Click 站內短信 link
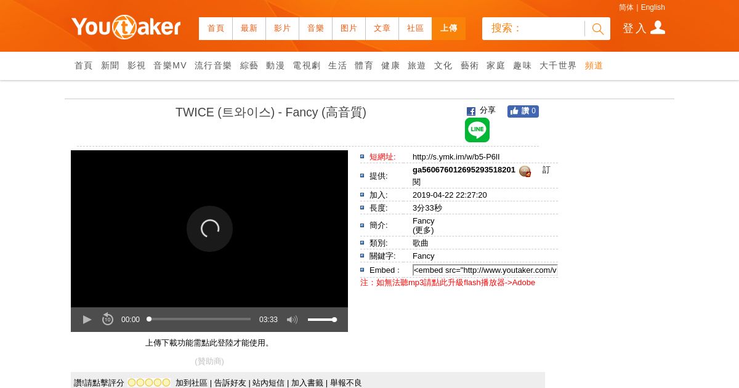This screenshot has height=388, width=739. click(x=269, y=383)
